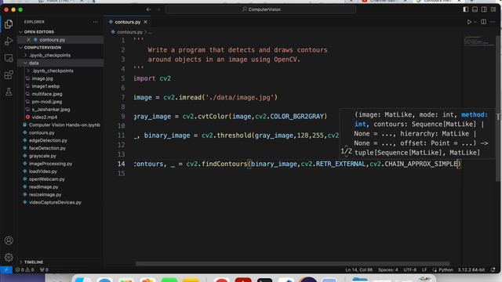Click the code minimap preview

[x=479, y=42]
